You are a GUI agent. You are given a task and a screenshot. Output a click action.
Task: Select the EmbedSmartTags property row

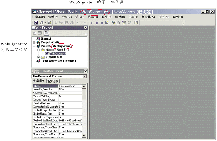click(58, 114)
